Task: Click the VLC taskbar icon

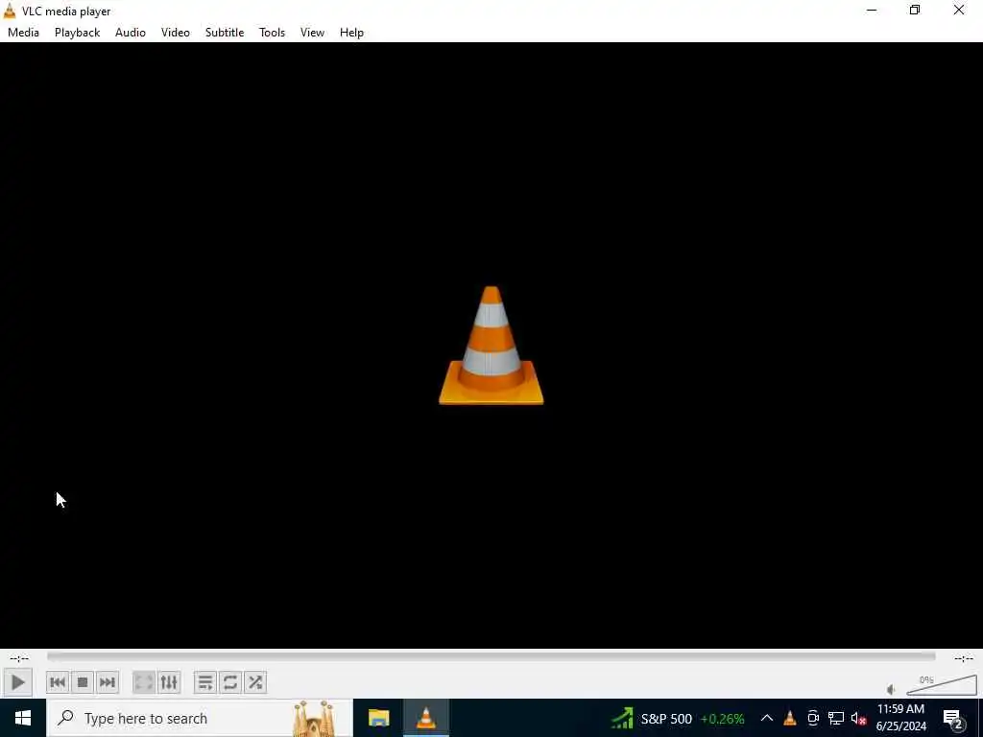Action: coord(425,718)
